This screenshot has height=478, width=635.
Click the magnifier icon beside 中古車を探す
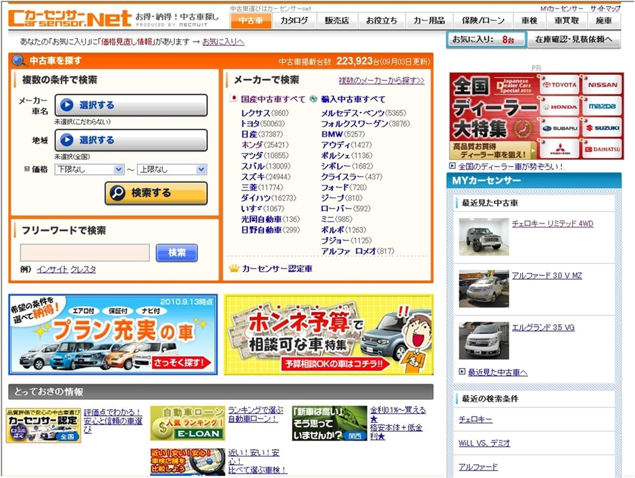(x=19, y=61)
